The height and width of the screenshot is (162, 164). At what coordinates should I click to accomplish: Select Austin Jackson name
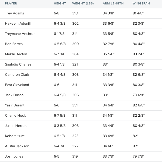(x=17, y=146)
